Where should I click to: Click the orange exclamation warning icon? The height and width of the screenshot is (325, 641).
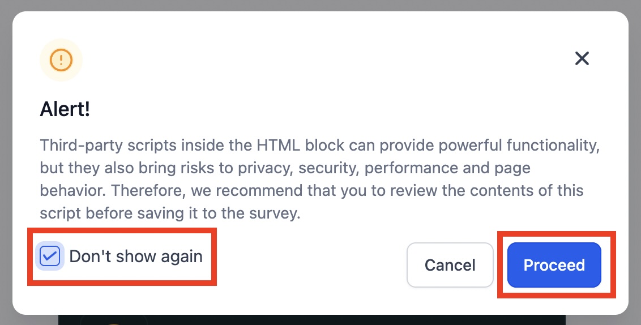click(x=61, y=59)
